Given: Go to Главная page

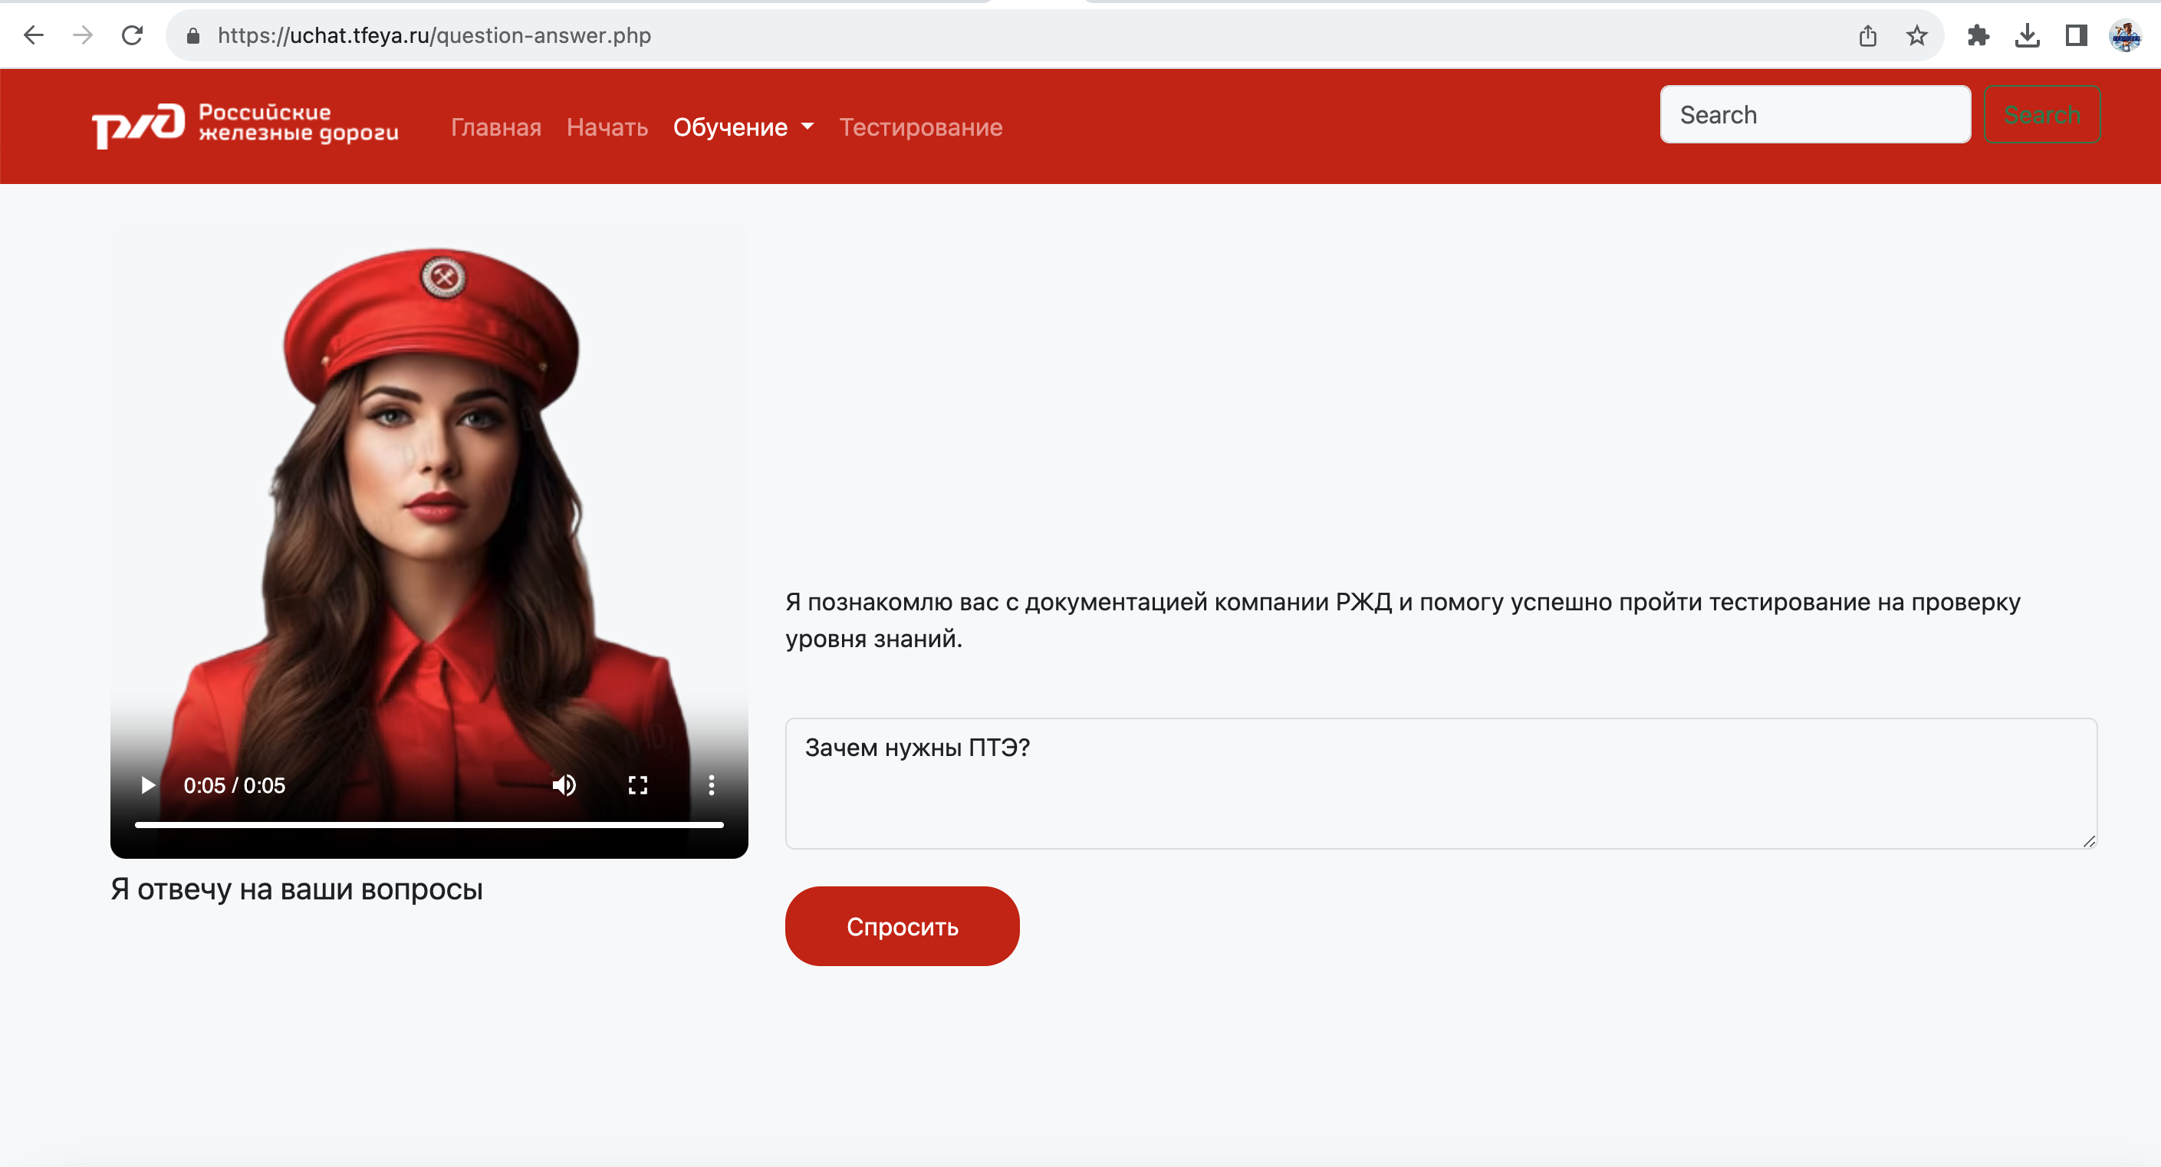Looking at the screenshot, I should tap(496, 127).
